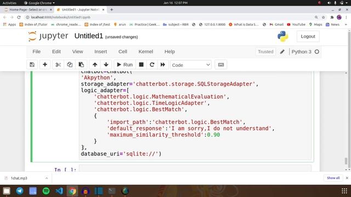
Task: Show all downloads
Action: tap(333, 178)
